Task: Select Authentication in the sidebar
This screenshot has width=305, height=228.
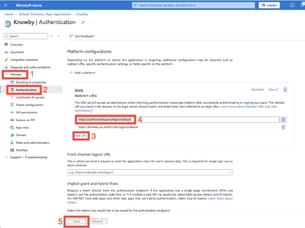Action: click(26, 90)
